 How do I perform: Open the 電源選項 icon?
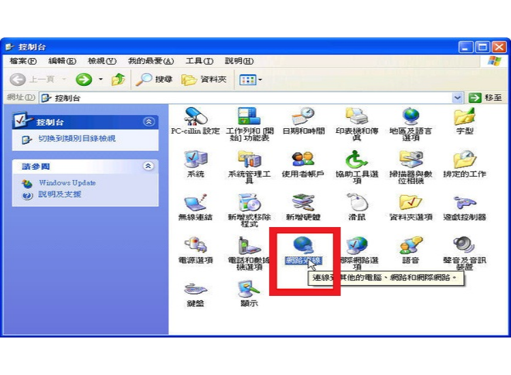tap(195, 248)
